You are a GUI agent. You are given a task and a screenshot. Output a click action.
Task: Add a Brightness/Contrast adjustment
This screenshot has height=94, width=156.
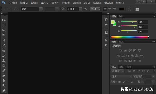(x=121, y=51)
